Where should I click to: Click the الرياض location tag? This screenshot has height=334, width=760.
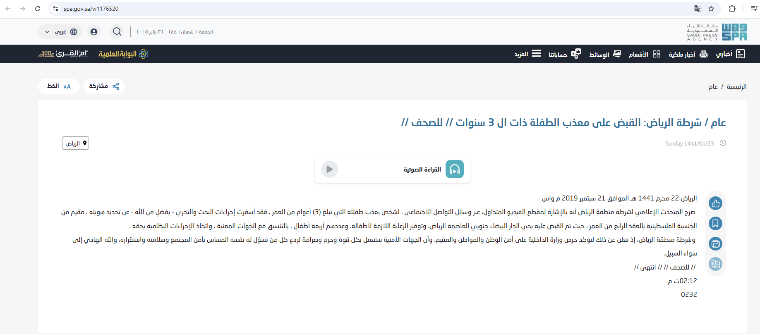coord(75,143)
